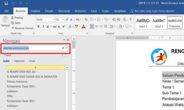
Task: Open the font color dropdown arrow
Action: click(87, 26)
